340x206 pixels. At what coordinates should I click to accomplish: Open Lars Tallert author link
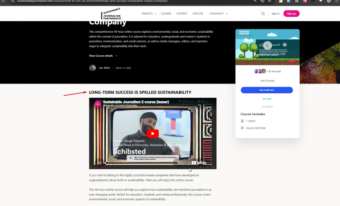coord(104,68)
